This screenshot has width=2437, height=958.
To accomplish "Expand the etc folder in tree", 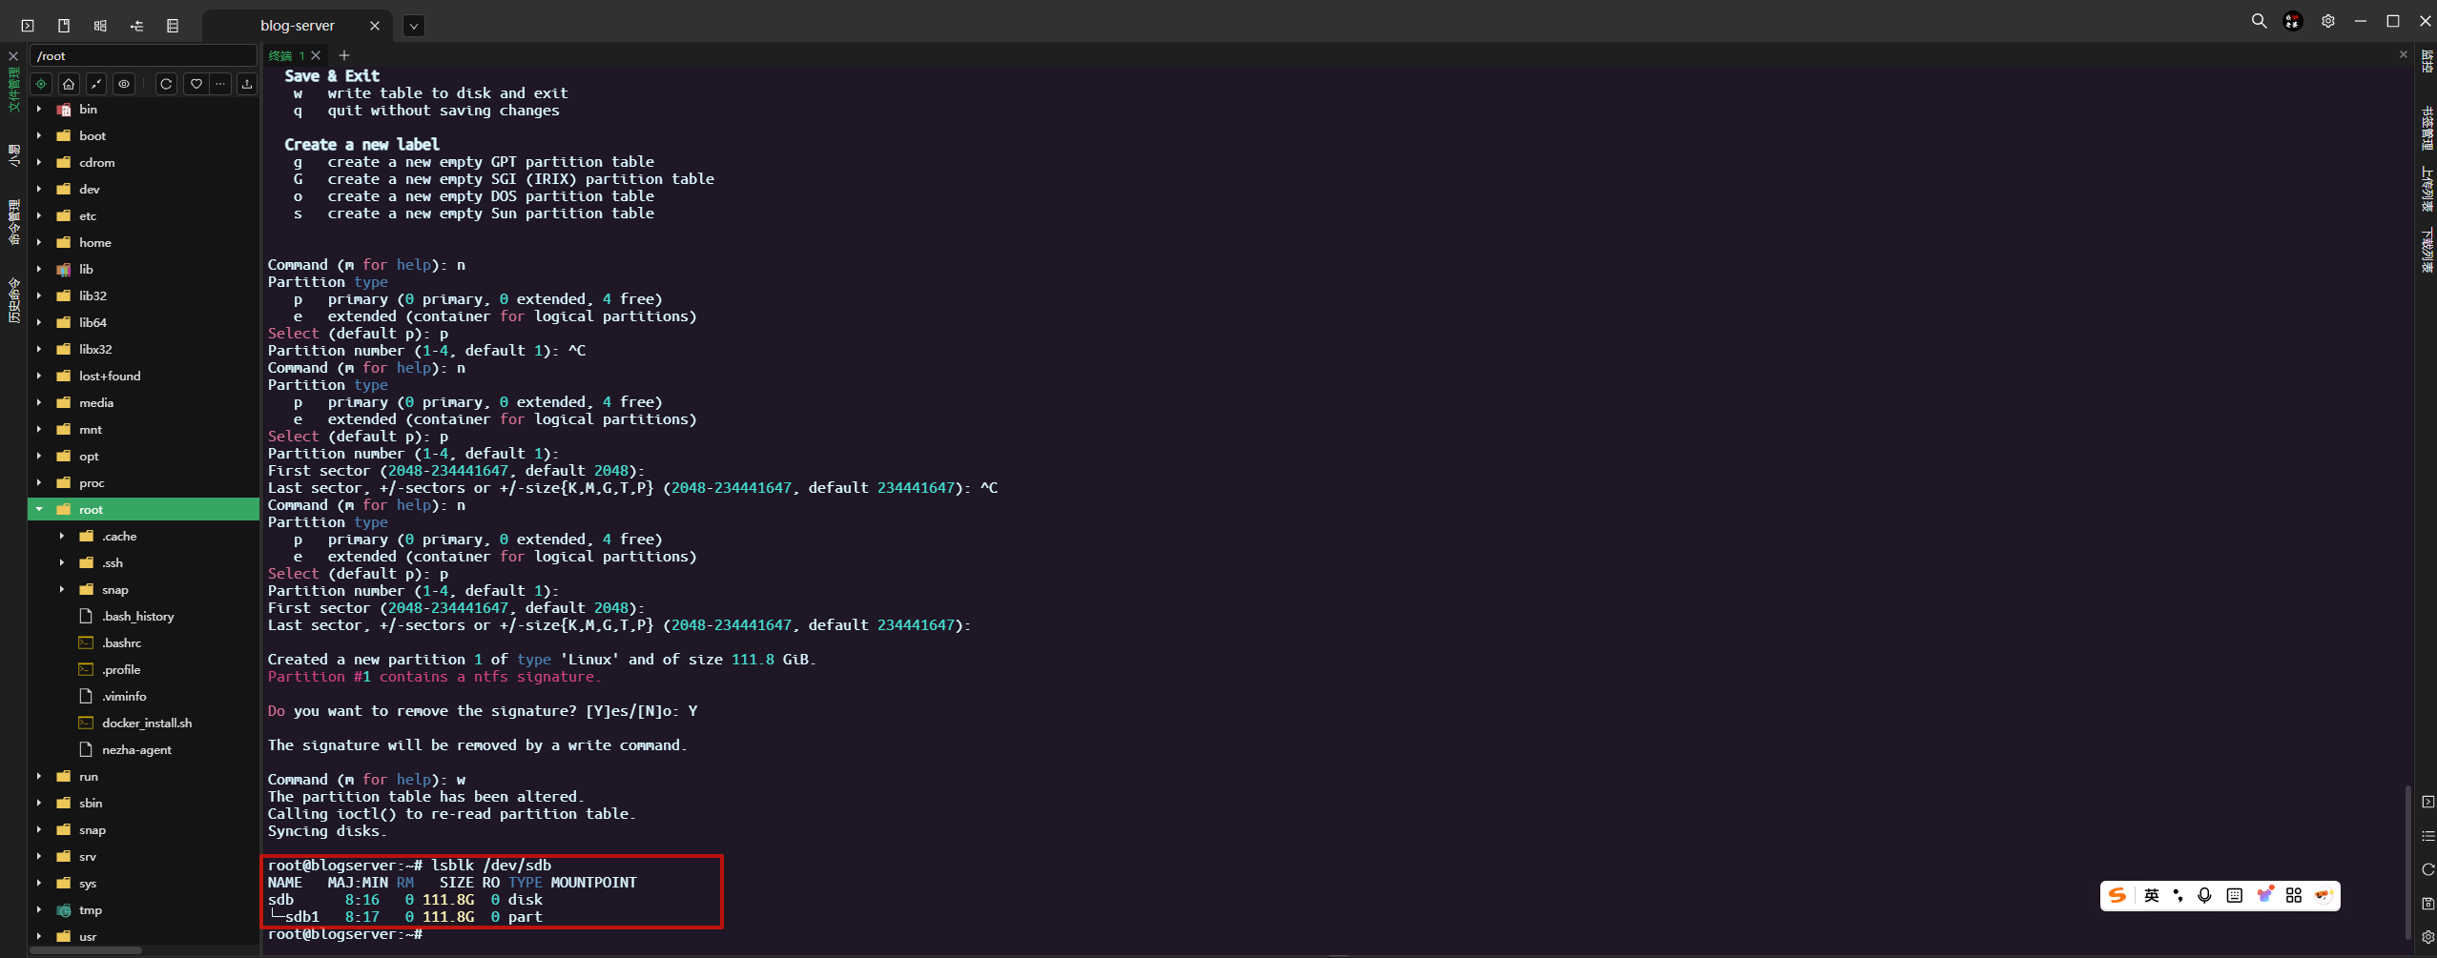I will pyautogui.click(x=39, y=216).
